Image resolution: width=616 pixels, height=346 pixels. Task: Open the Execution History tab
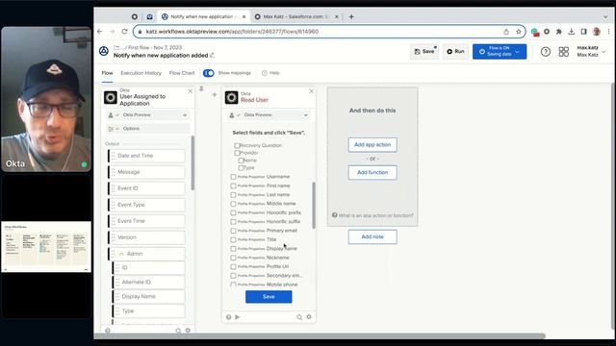pyautogui.click(x=141, y=73)
